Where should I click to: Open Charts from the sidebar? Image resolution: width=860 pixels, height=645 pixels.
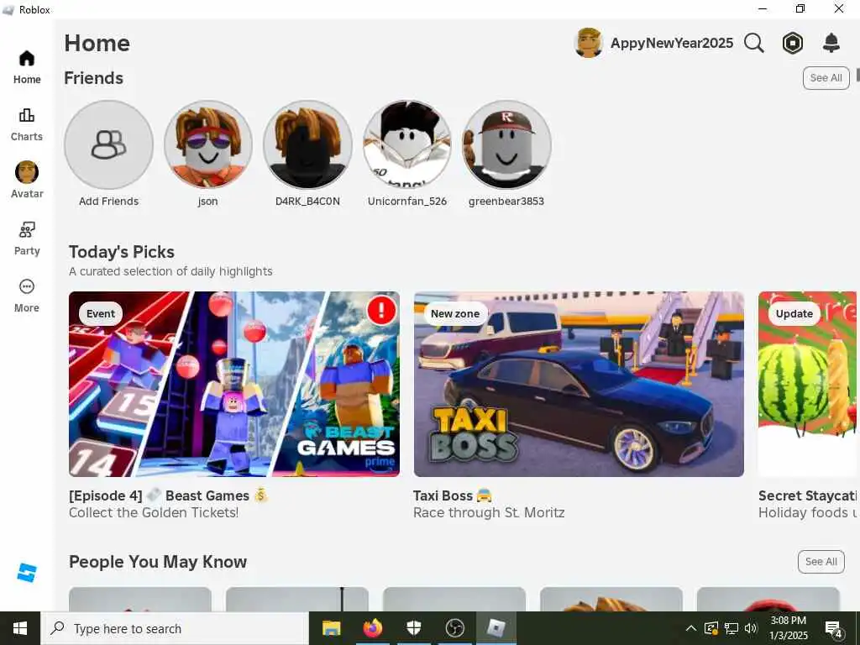[27, 124]
